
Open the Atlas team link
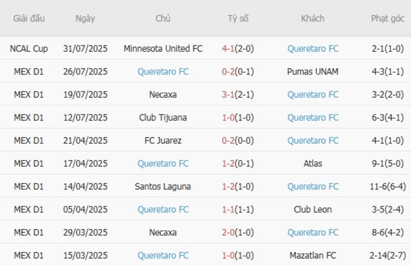tap(312, 163)
